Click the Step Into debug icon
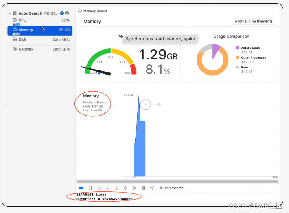The height and width of the screenshot is (213, 289). (x=108, y=188)
